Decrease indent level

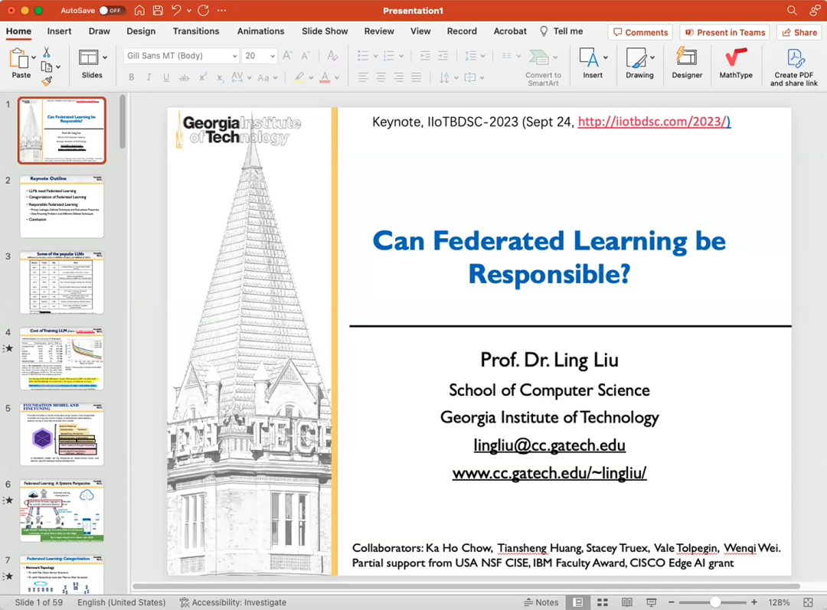point(425,55)
